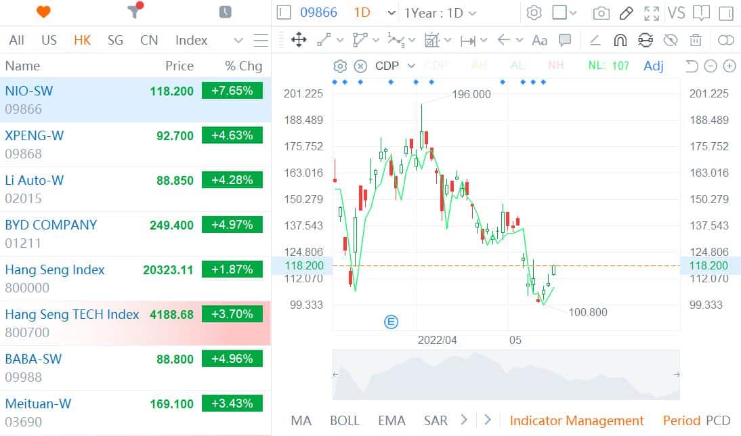Enable the magnet snap tool
Viewport: 741px width, 436px height.
pyautogui.click(x=620, y=40)
